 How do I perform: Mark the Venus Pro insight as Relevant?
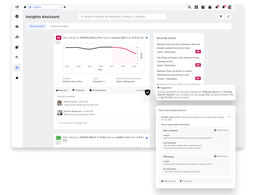(62, 90)
